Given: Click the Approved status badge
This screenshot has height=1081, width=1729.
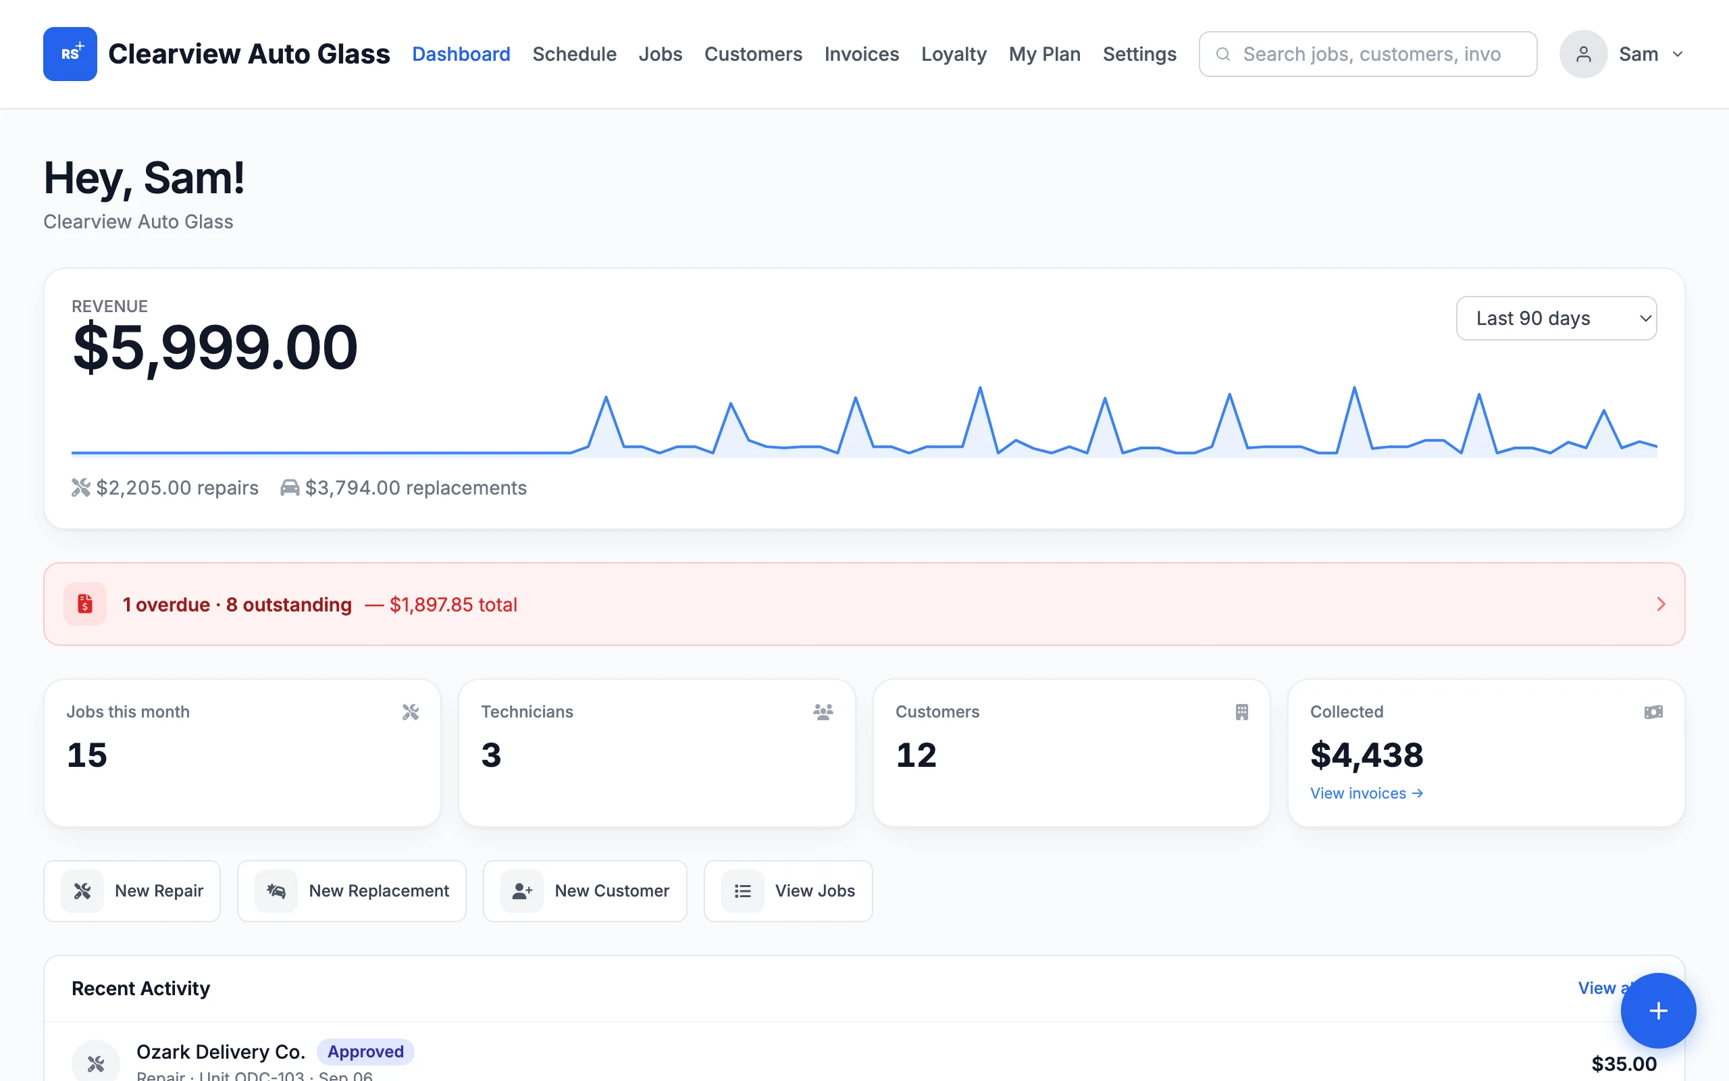Looking at the screenshot, I should pyautogui.click(x=365, y=1052).
